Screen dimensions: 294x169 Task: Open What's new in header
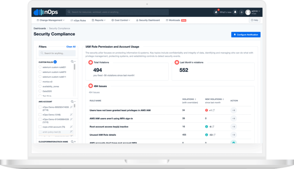click(x=225, y=12)
